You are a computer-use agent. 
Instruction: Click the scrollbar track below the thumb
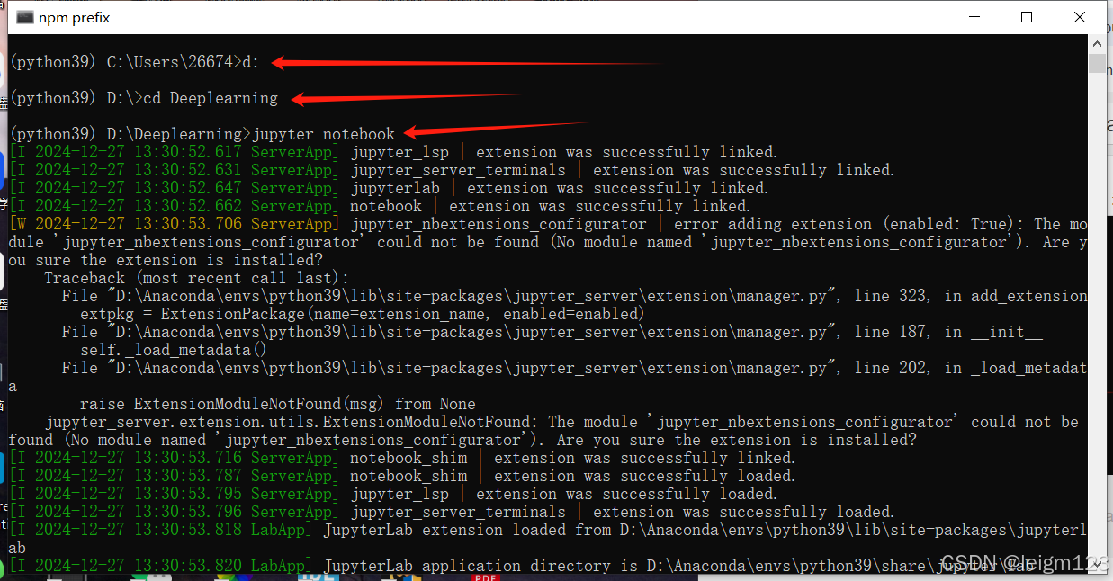(x=1097, y=315)
